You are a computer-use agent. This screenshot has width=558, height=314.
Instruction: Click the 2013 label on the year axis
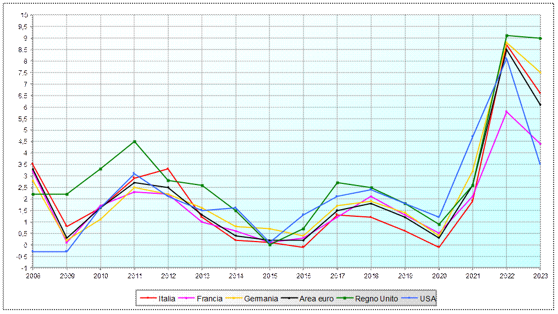point(202,276)
